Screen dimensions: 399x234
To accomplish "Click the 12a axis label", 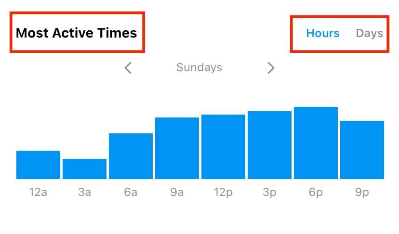I will (38, 193).
